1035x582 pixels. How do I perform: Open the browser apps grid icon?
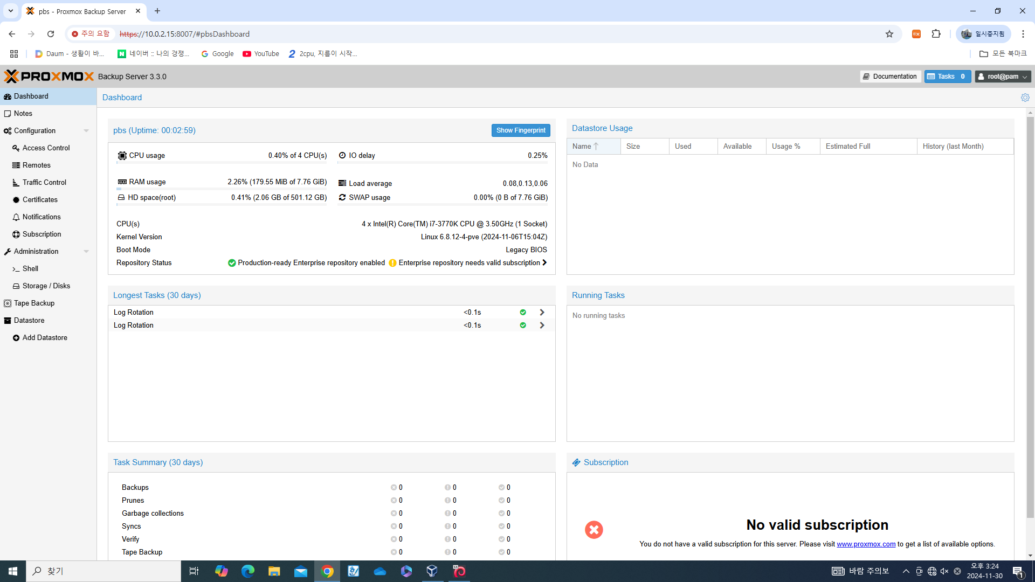pos(14,54)
